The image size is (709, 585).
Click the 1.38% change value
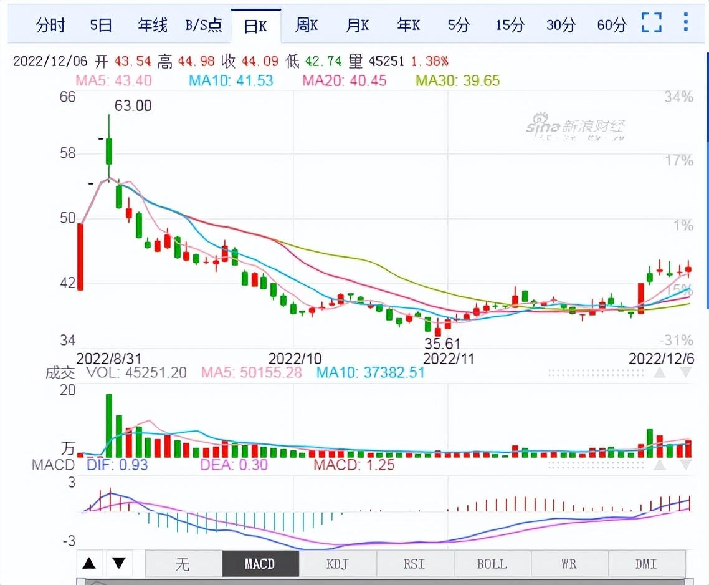[x=429, y=61]
